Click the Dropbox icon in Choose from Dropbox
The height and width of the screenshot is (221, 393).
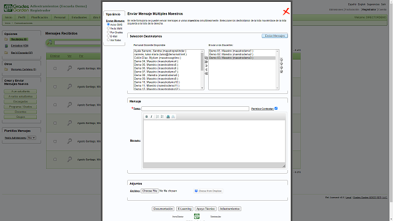196,191
